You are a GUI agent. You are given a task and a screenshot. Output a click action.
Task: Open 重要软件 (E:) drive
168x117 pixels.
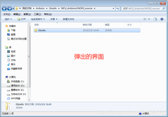pos(15,90)
